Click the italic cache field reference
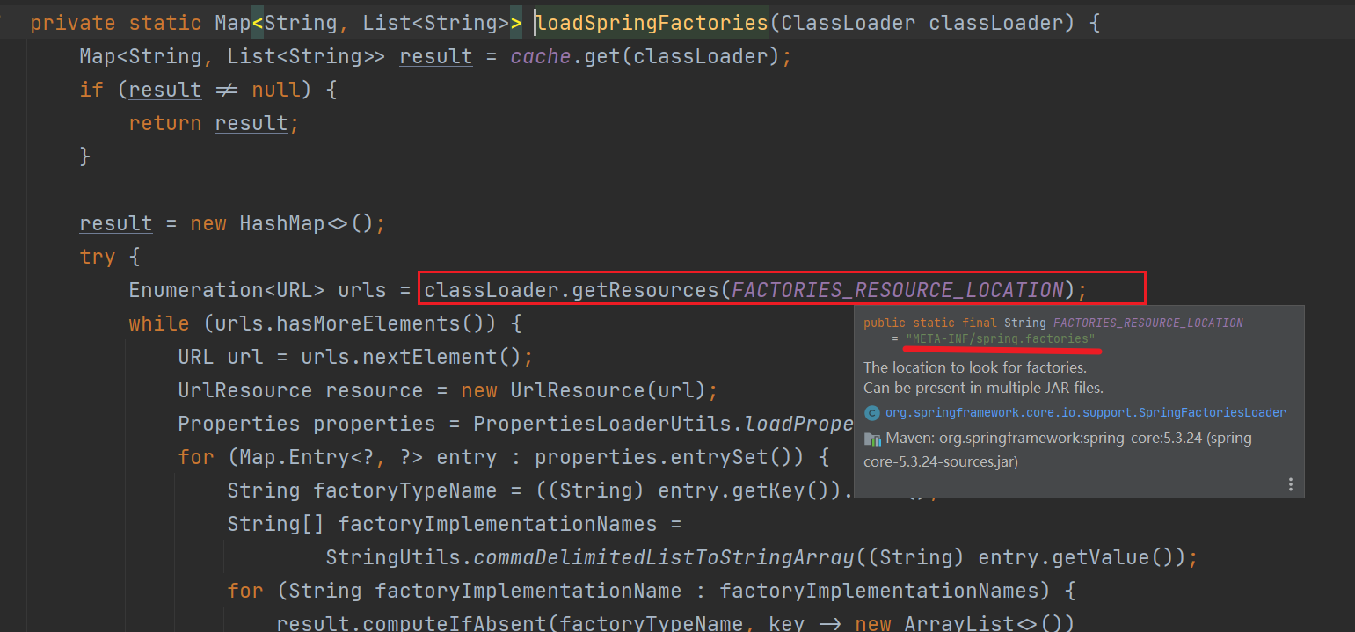The width and height of the screenshot is (1355, 632). click(x=540, y=57)
